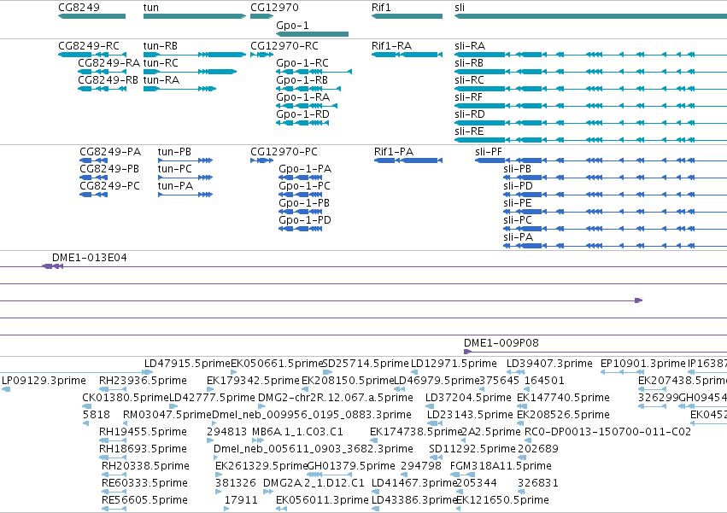The width and height of the screenshot is (727, 513).
Task: Click the Gpo-1-PB coding glyph
Action: pos(301,212)
